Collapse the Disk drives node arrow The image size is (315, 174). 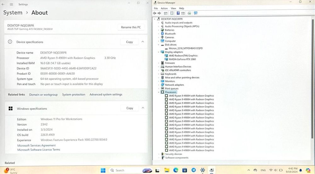point(158,45)
